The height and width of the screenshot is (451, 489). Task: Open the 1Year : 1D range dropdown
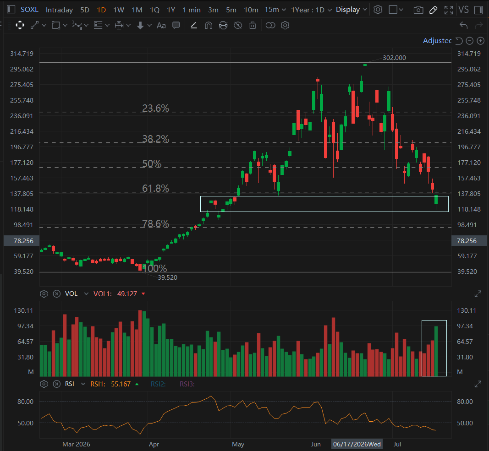point(311,10)
